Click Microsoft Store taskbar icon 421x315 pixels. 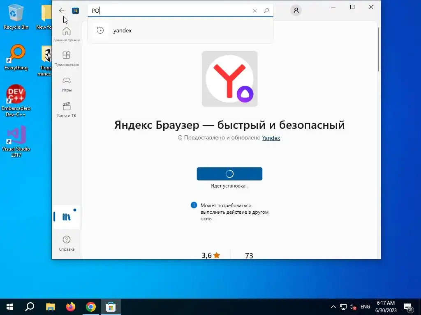coord(111,307)
